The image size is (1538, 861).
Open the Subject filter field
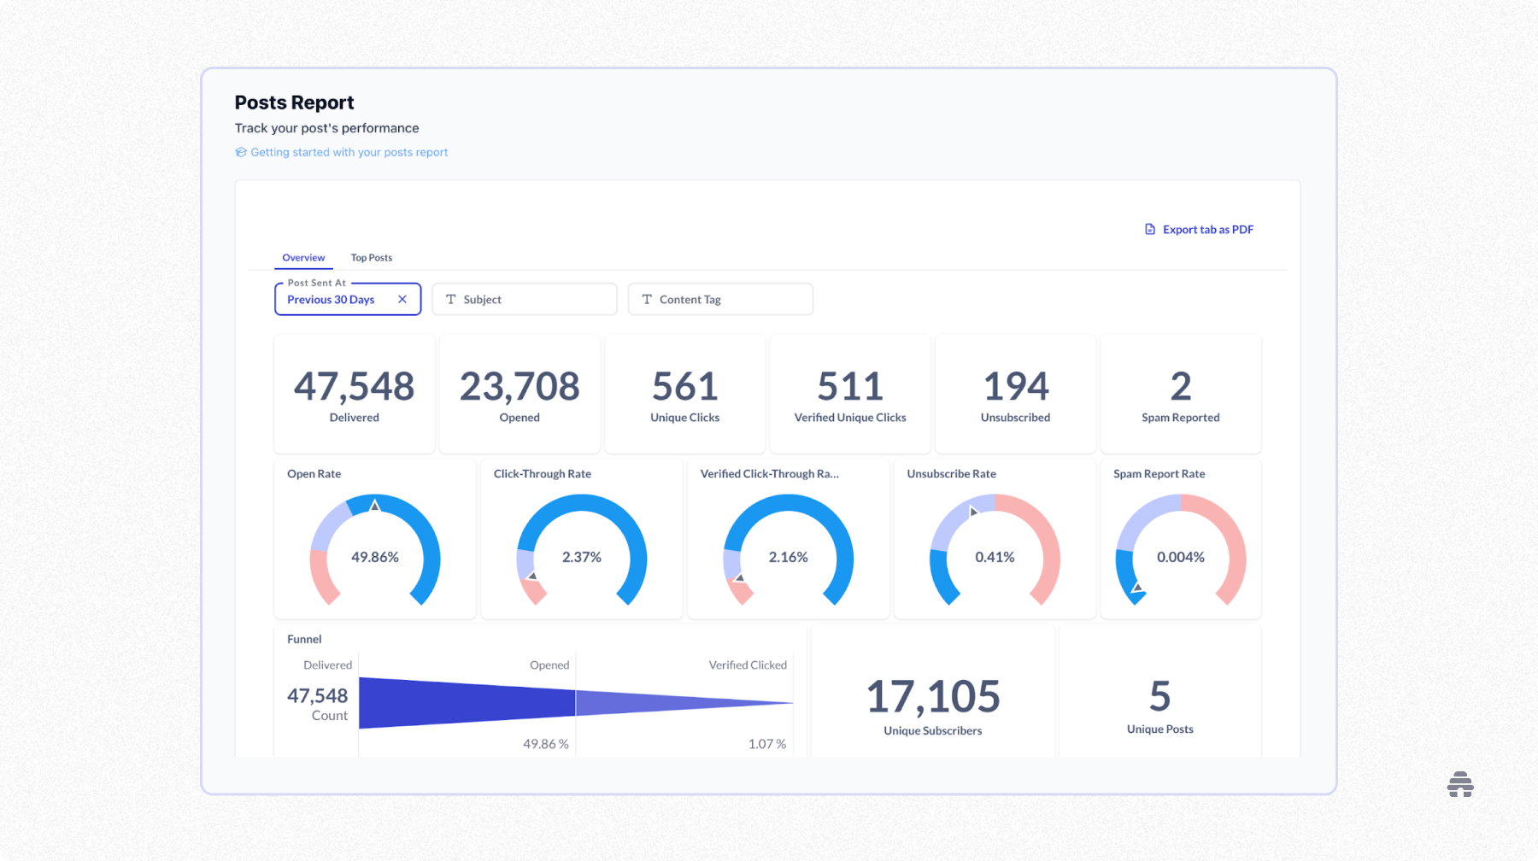(x=525, y=299)
